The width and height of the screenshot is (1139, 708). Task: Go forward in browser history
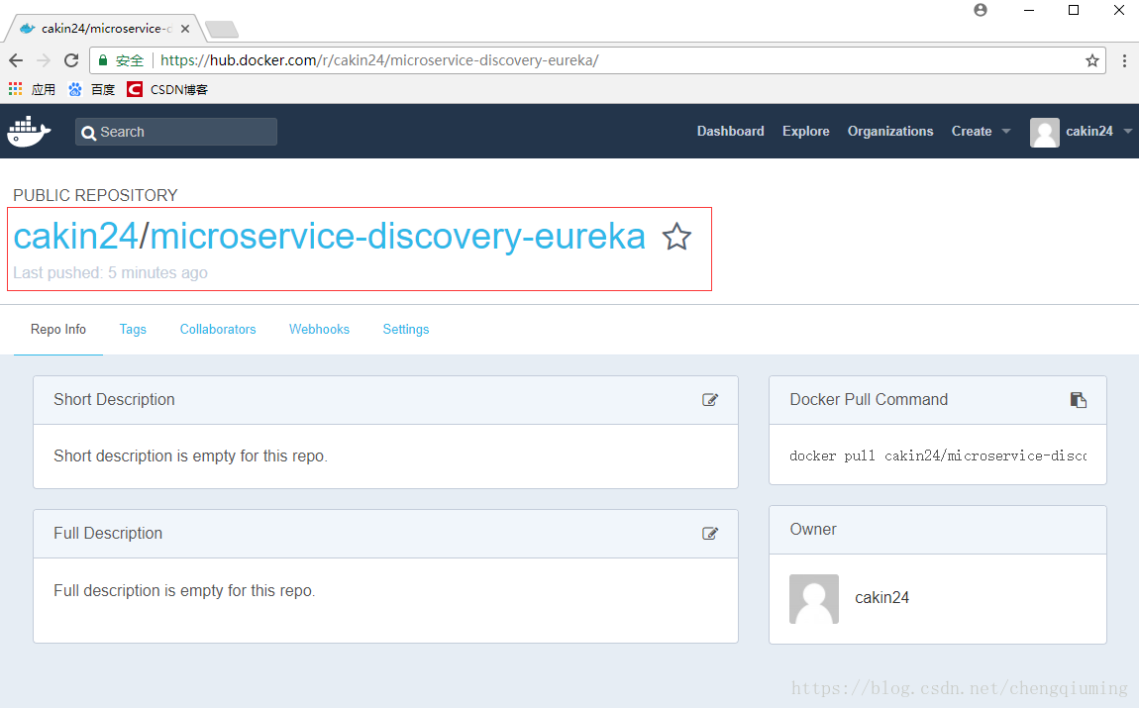pyautogui.click(x=44, y=60)
